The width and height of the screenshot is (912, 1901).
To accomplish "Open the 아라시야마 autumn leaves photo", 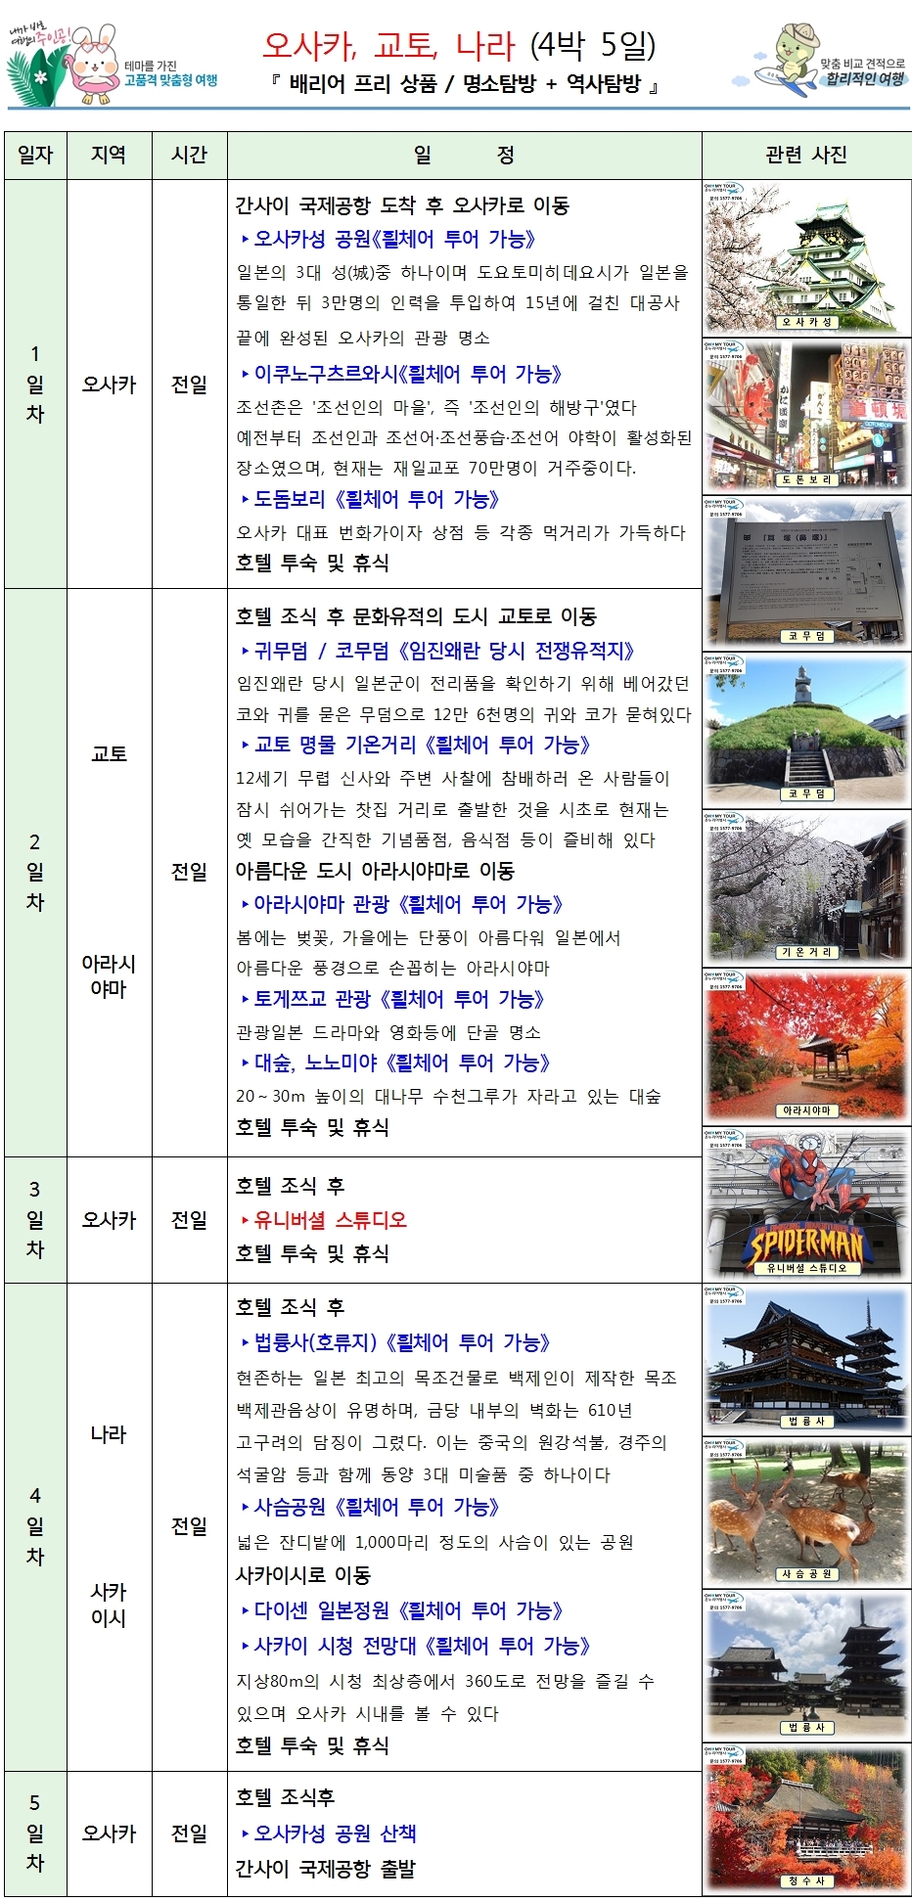I will point(806,1047).
